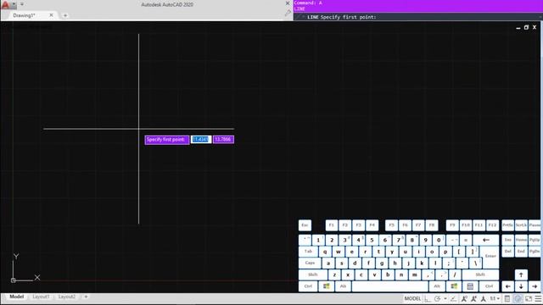The width and height of the screenshot is (543, 305).
Task: Click the Tab key on on-screen keyboard
Action: [x=308, y=252]
